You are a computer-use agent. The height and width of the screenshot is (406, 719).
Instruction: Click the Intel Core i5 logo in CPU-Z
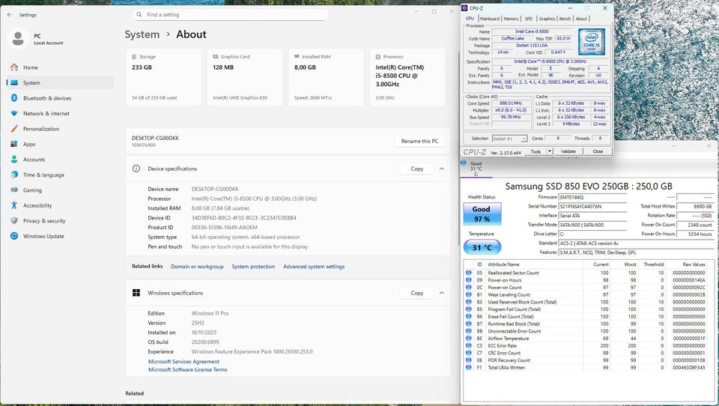tap(591, 41)
